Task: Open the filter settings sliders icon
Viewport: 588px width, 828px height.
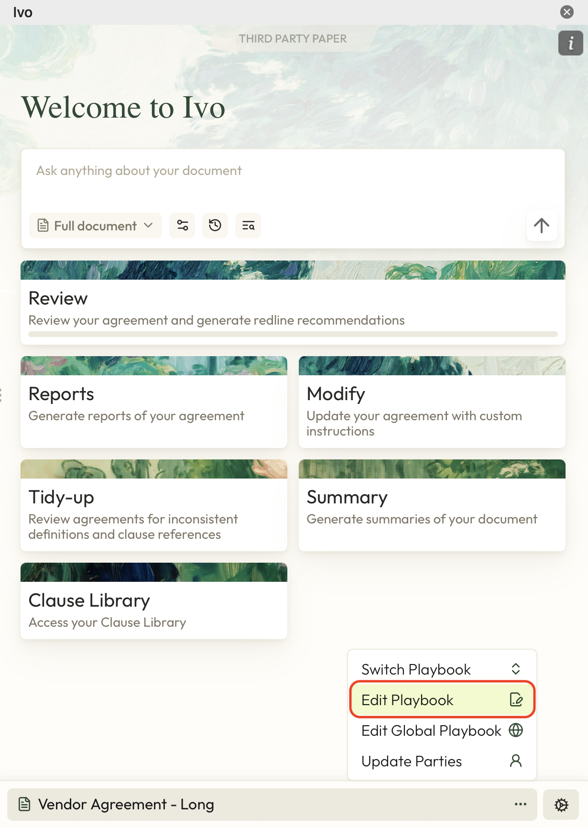Action: [182, 226]
